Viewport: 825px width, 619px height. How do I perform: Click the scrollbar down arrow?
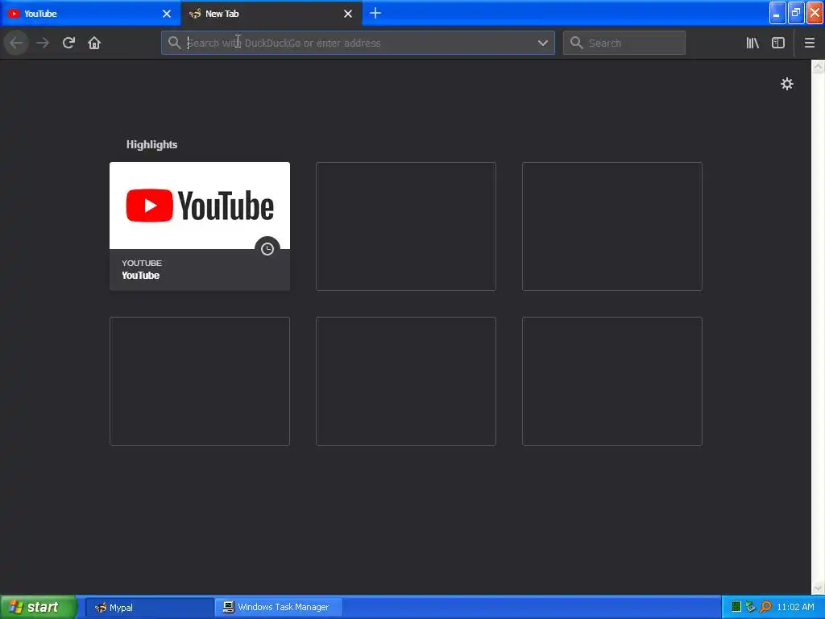tap(818, 588)
